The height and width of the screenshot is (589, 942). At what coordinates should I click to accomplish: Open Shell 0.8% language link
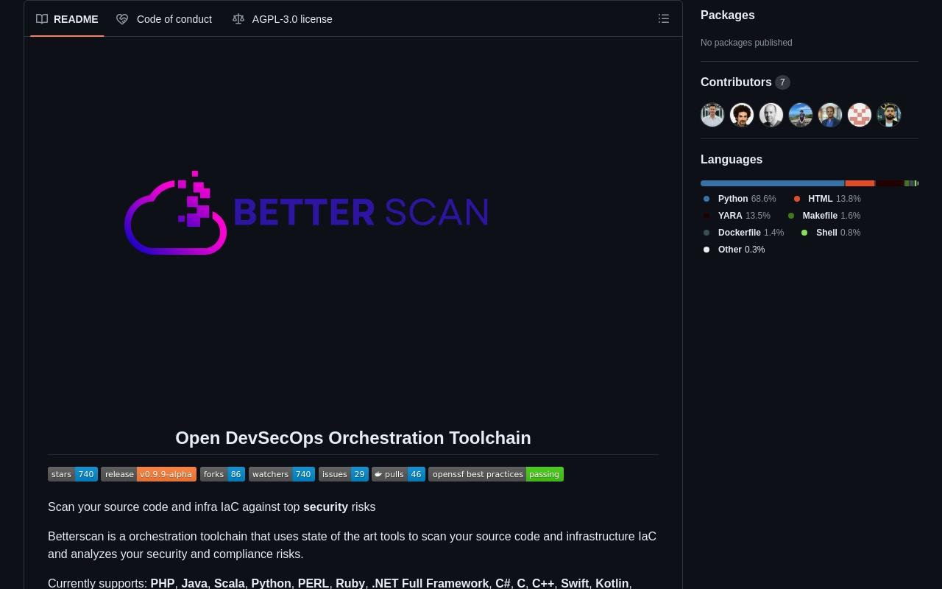click(x=831, y=233)
